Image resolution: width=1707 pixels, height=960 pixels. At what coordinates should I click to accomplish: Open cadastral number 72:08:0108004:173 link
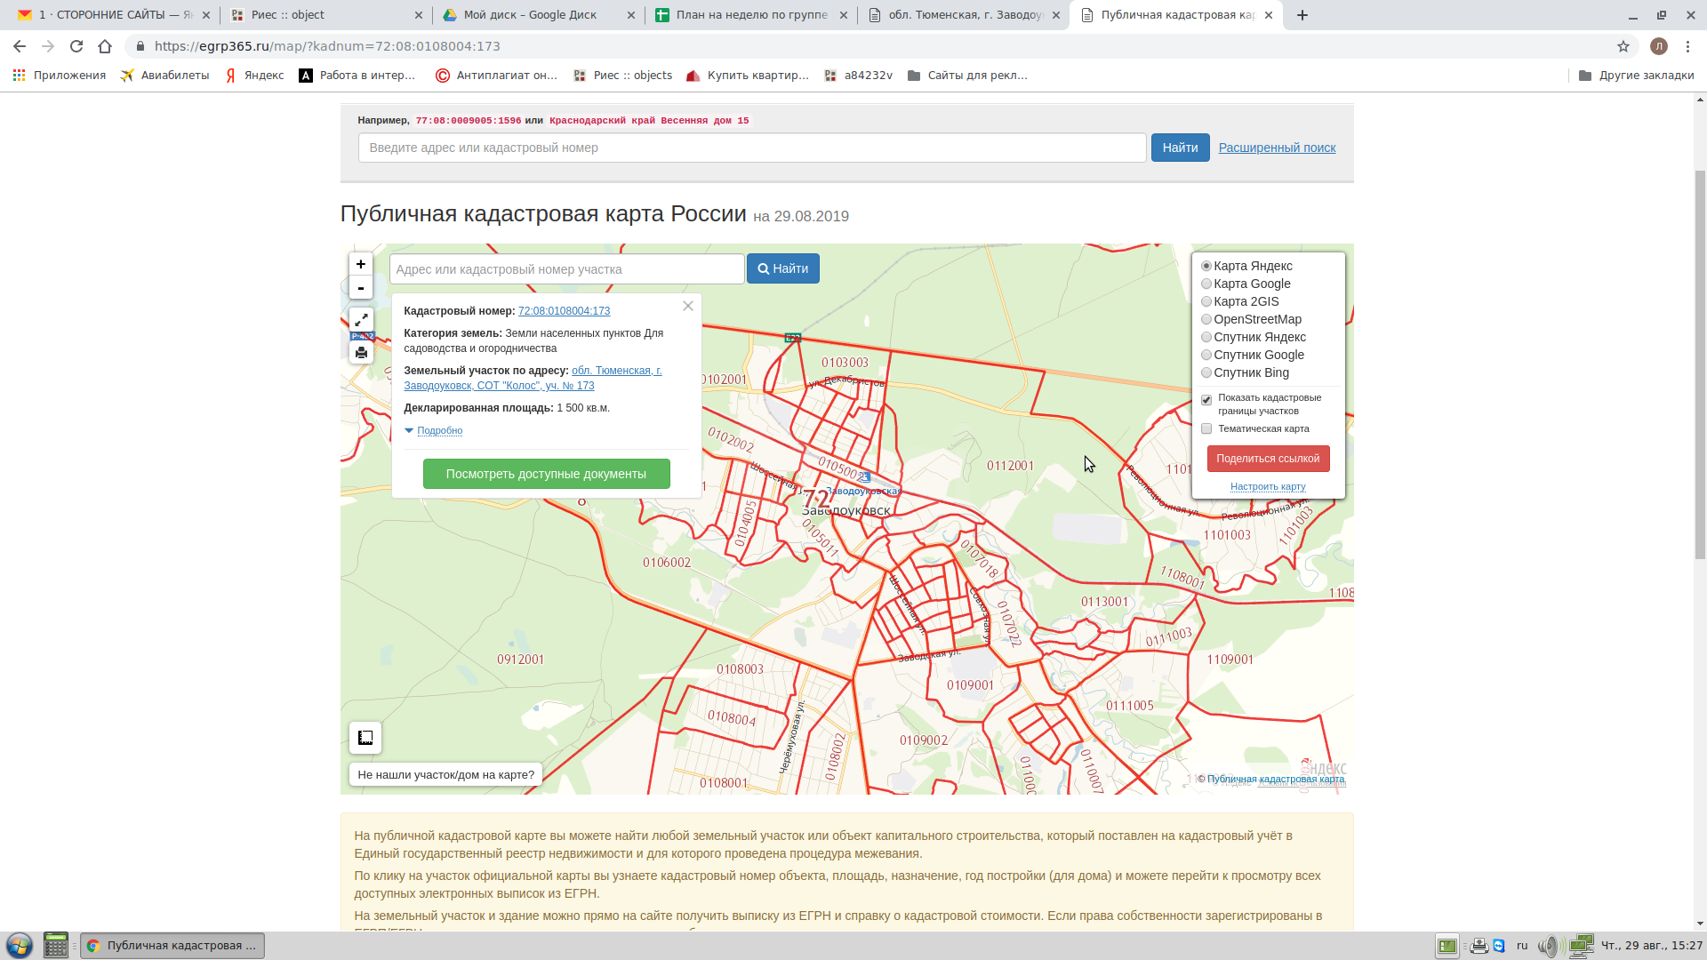[564, 311]
